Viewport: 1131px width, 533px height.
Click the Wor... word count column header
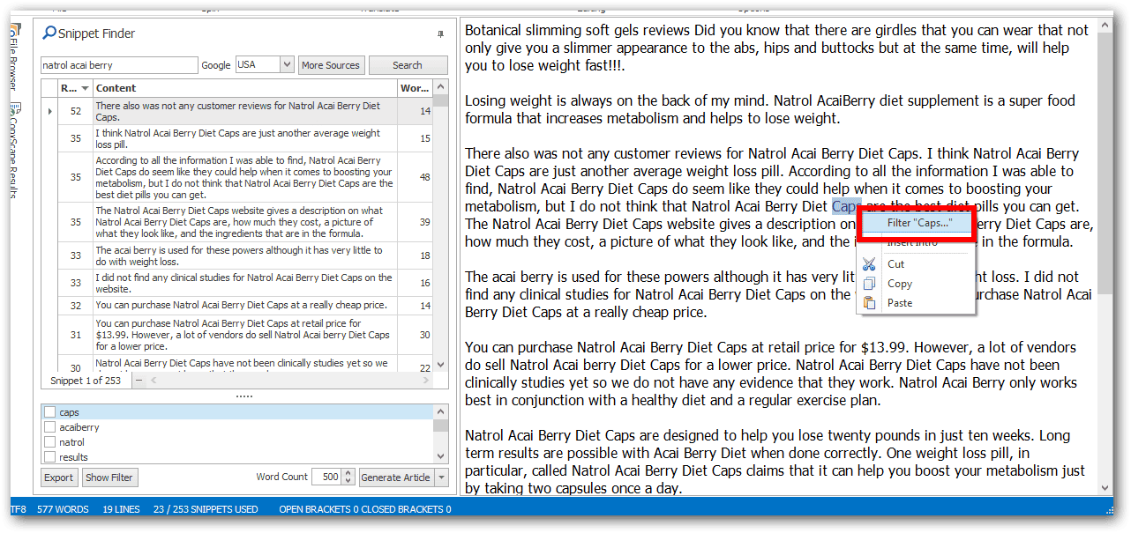[x=415, y=88]
